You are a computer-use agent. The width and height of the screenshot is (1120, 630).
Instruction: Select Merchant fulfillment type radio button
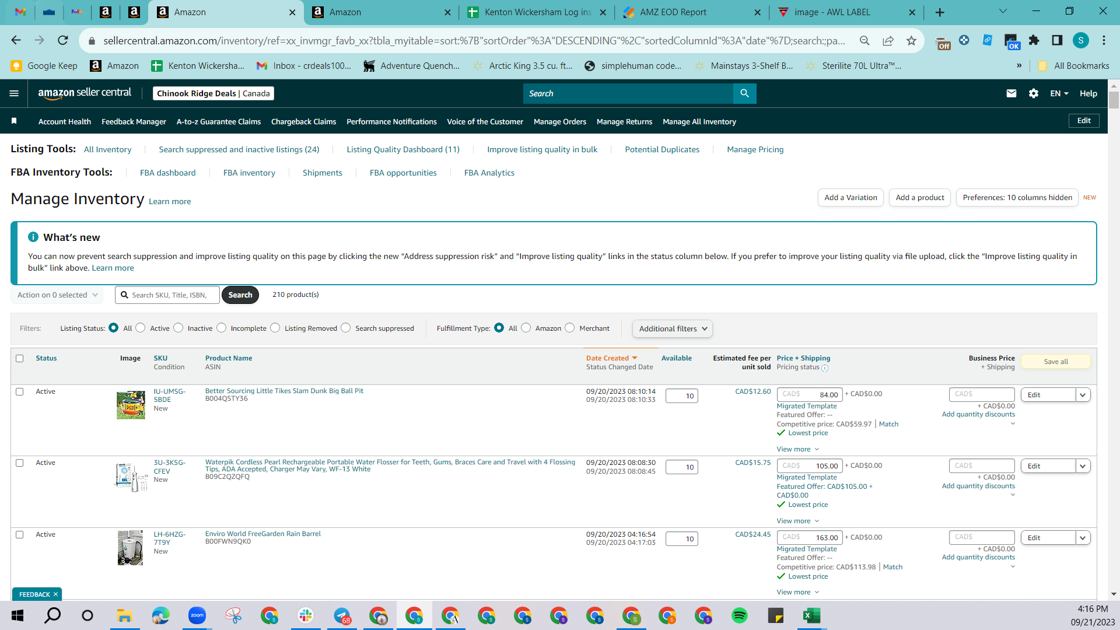[570, 328]
